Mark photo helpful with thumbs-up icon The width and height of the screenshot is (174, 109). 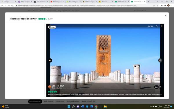point(156,87)
